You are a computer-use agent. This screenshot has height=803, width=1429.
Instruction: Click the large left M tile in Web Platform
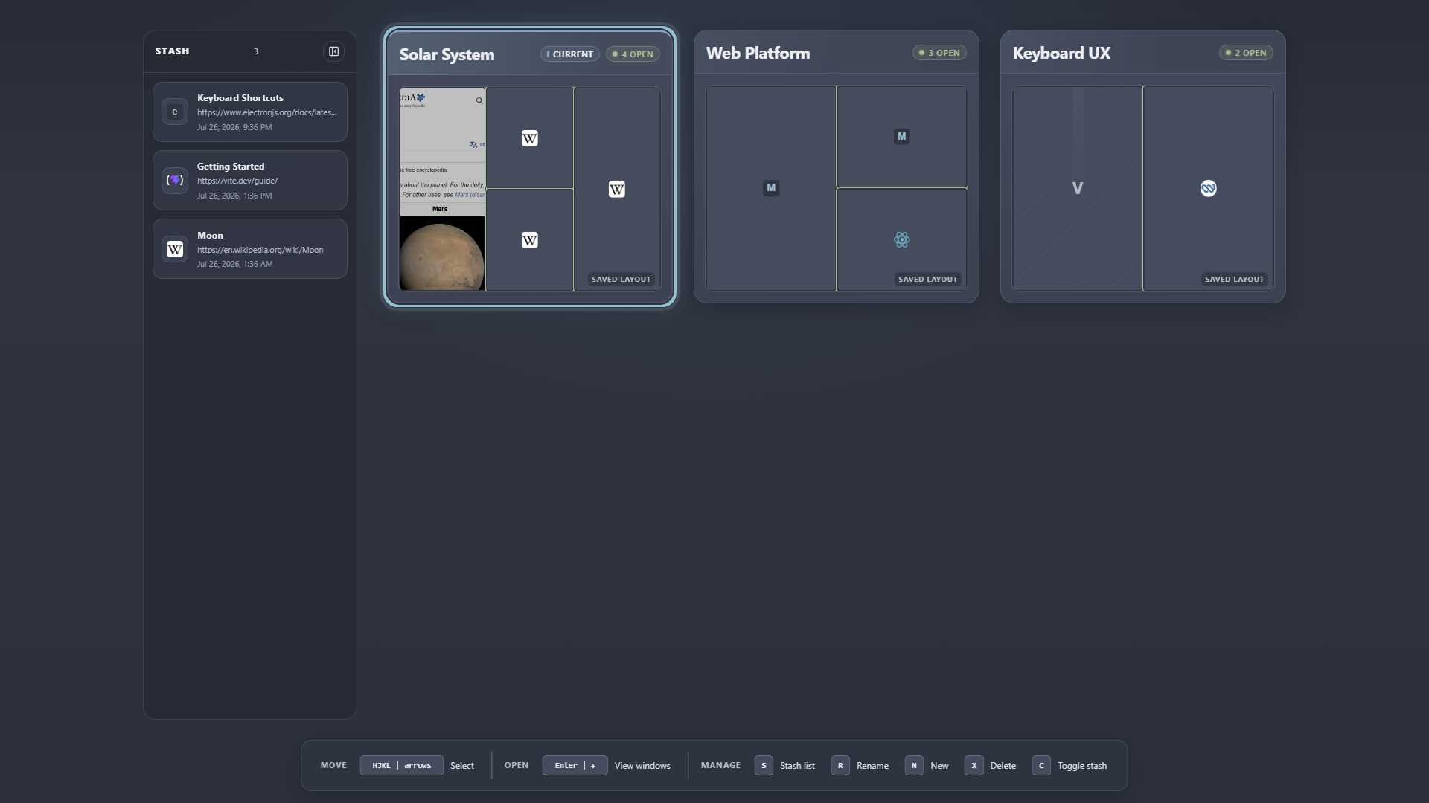pyautogui.click(x=771, y=188)
